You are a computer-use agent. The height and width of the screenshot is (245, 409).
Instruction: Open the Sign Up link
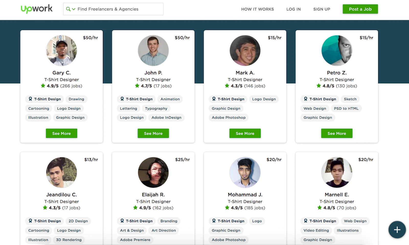click(x=322, y=9)
